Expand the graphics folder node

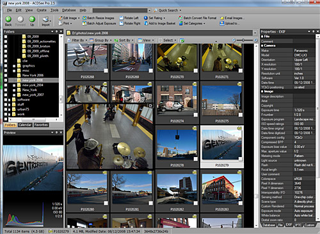click(14, 66)
